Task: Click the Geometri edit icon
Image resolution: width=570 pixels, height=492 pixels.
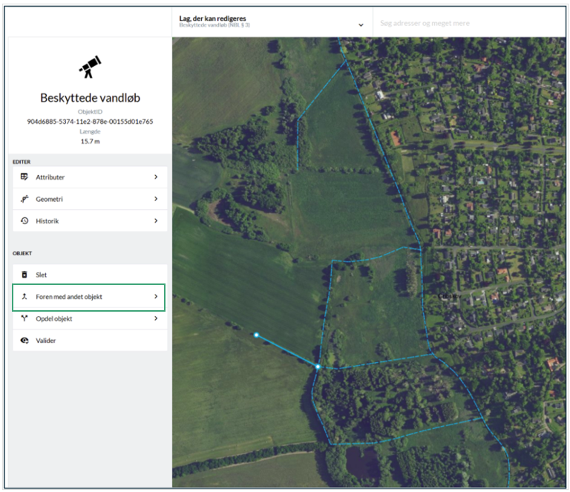Action: pyautogui.click(x=24, y=199)
